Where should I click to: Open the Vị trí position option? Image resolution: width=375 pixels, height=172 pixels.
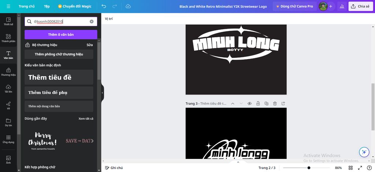(109, 19)
